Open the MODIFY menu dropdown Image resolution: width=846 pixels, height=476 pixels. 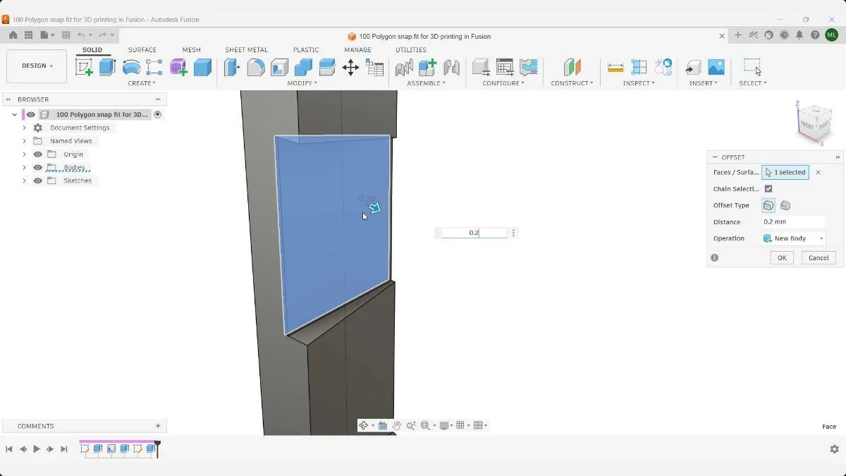pos(302,83)
